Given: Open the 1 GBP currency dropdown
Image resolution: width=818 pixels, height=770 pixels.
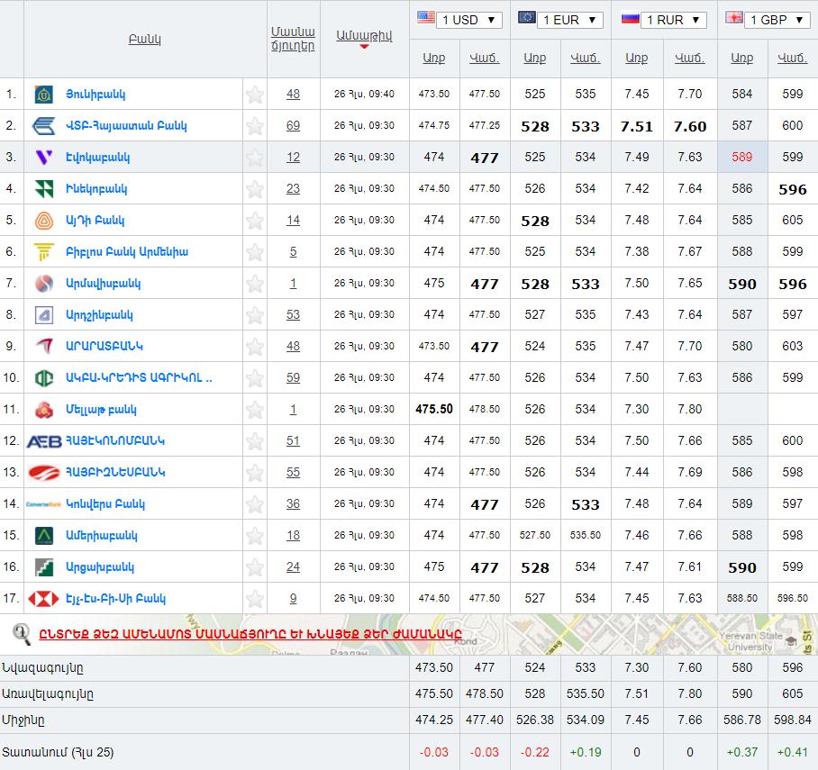Looking at the screenshot, I should 766,20.
